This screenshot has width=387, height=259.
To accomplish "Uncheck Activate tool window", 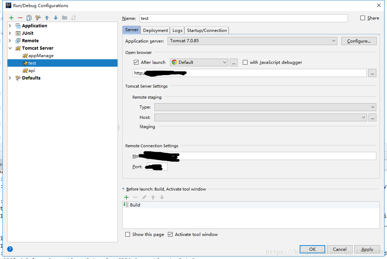I will [170, 234].
